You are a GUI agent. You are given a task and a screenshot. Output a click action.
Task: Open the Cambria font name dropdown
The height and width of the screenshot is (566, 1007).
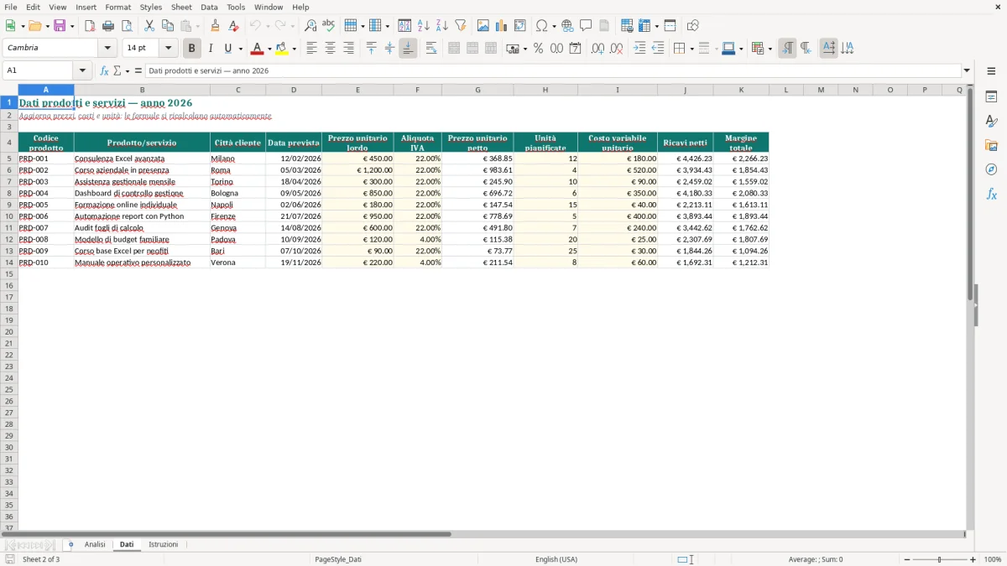(x=107, y=48)
